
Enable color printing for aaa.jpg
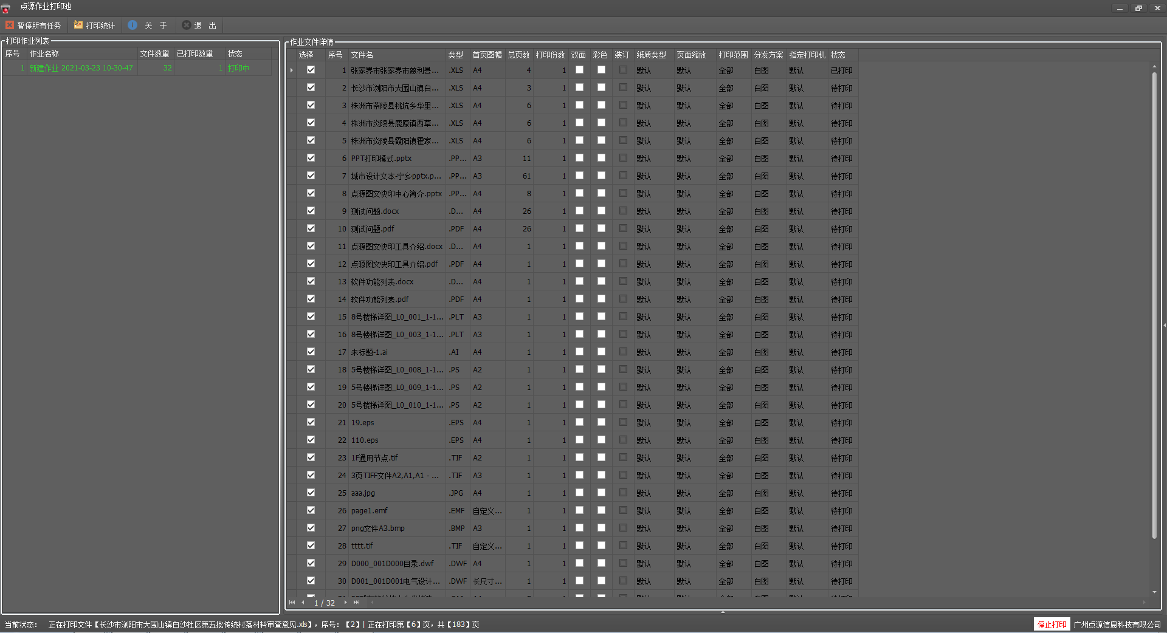pyautogui.click(x=601, y=493)
